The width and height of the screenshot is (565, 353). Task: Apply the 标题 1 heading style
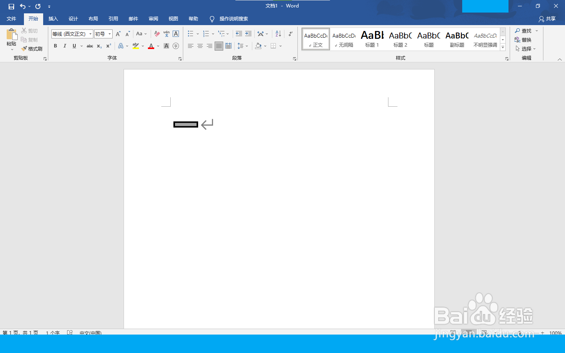[372, 39]
